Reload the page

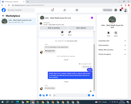pos(9,5)
